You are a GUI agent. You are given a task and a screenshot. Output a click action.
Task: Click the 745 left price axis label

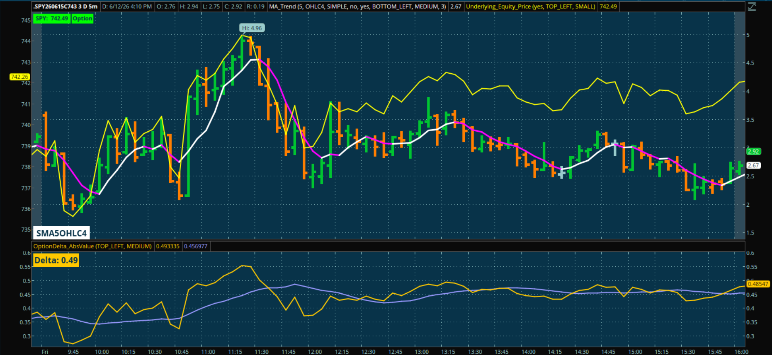coord(26,20)
